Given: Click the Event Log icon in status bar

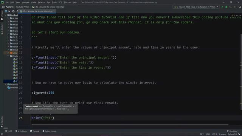Looking at the screenshot, I should tap(228, 131).
